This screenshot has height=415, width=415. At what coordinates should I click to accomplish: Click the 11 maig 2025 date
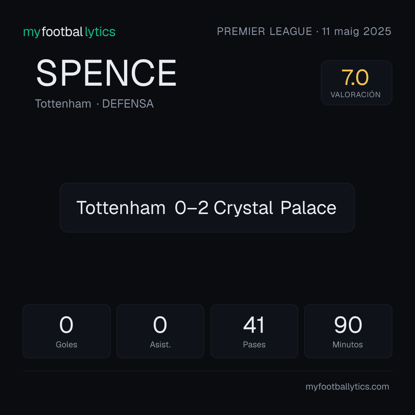pos(357,31)
